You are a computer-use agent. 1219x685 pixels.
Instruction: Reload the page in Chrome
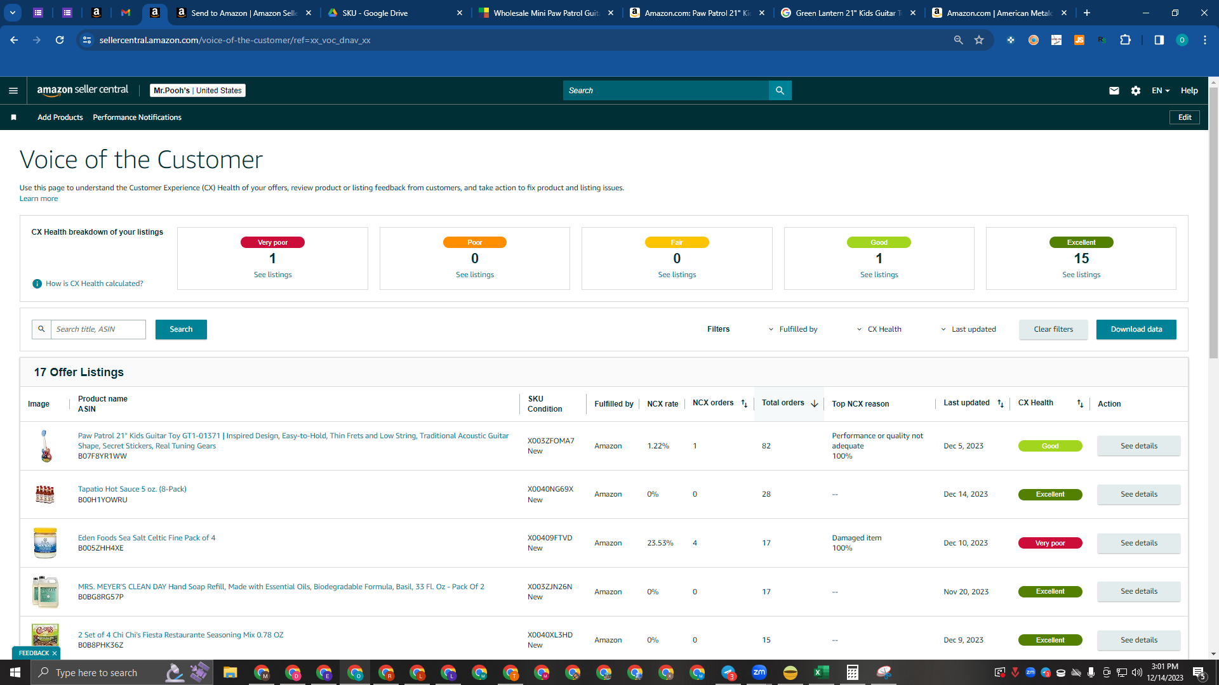point(60,40)
